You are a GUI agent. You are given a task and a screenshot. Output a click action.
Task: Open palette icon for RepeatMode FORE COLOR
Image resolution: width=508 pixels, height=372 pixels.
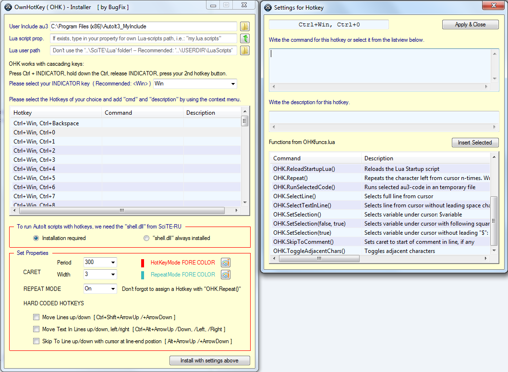(226, 275)
